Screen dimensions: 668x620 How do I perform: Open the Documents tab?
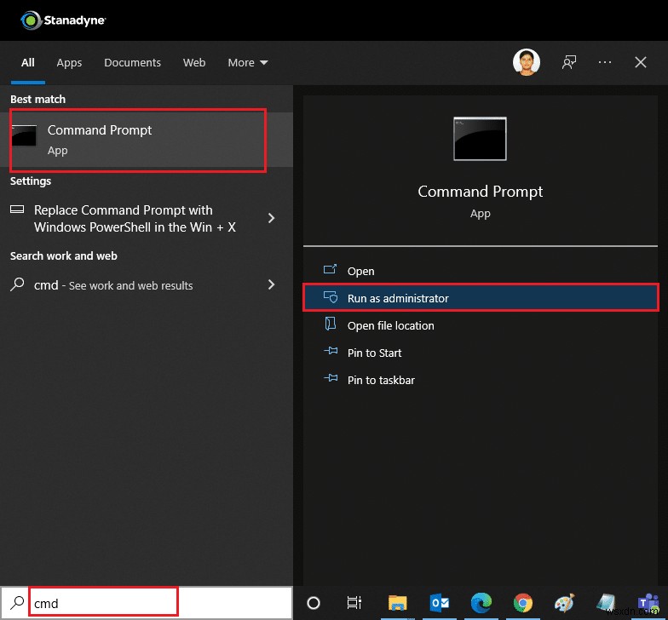click(x=133, y=63)
